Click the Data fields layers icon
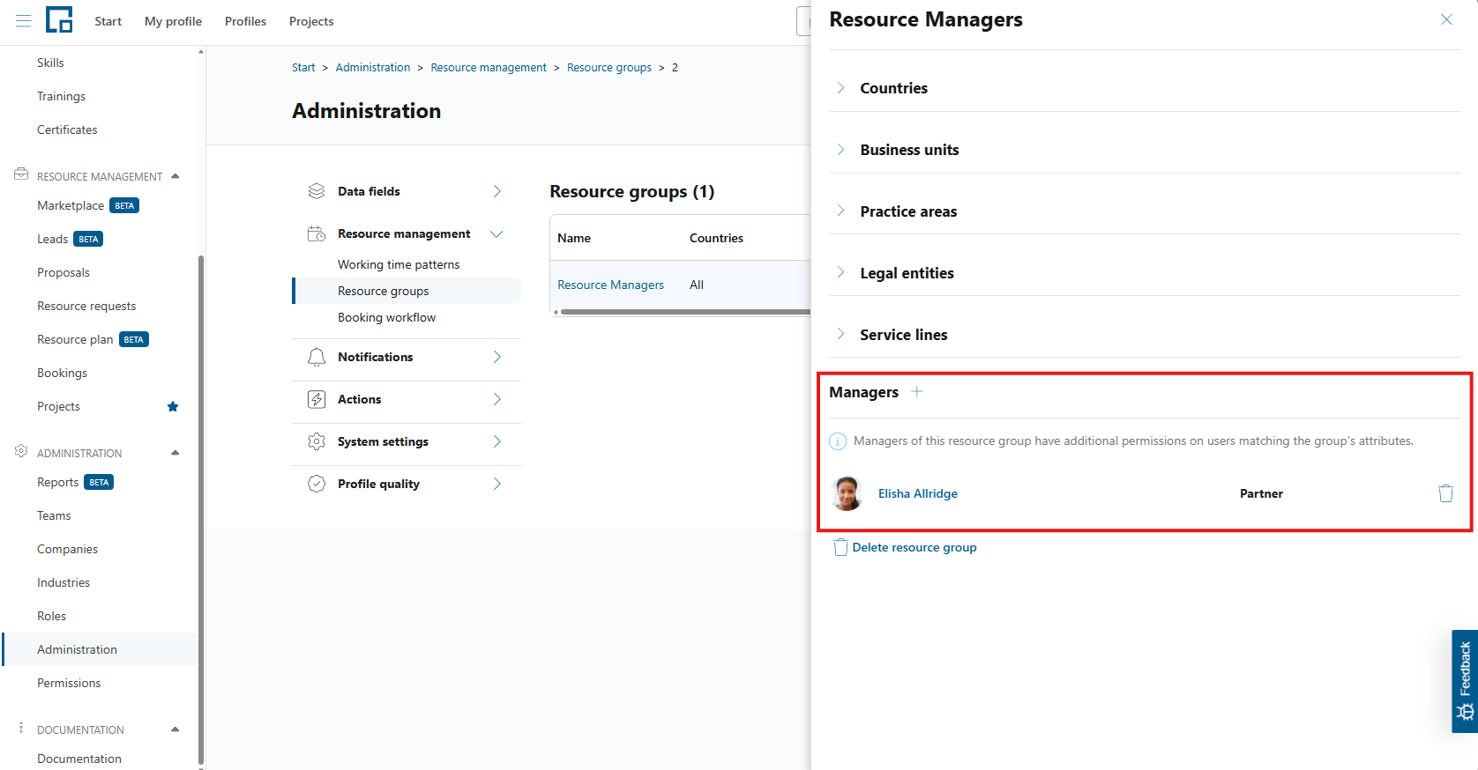 (x=317, y=191)
